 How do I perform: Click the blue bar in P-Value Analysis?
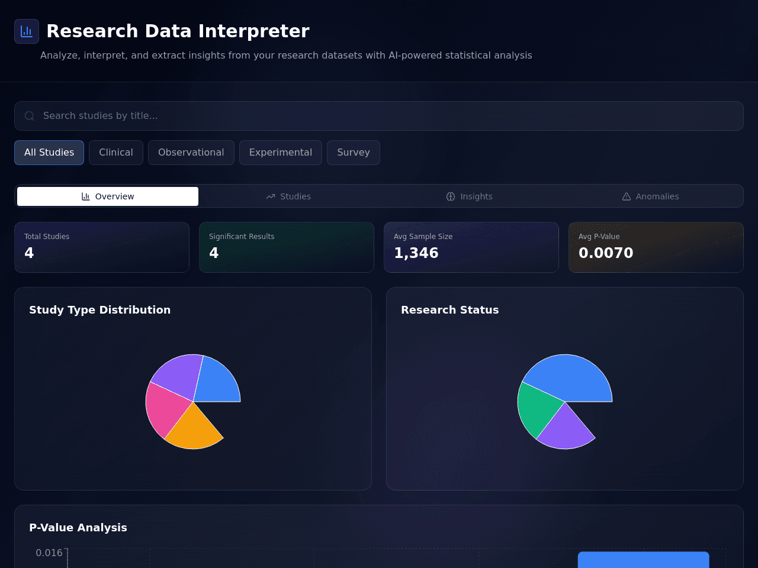tap(643, 560)
